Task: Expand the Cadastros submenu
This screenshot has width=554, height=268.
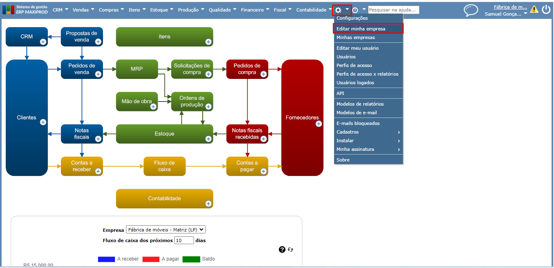Action: pos(369,132)
